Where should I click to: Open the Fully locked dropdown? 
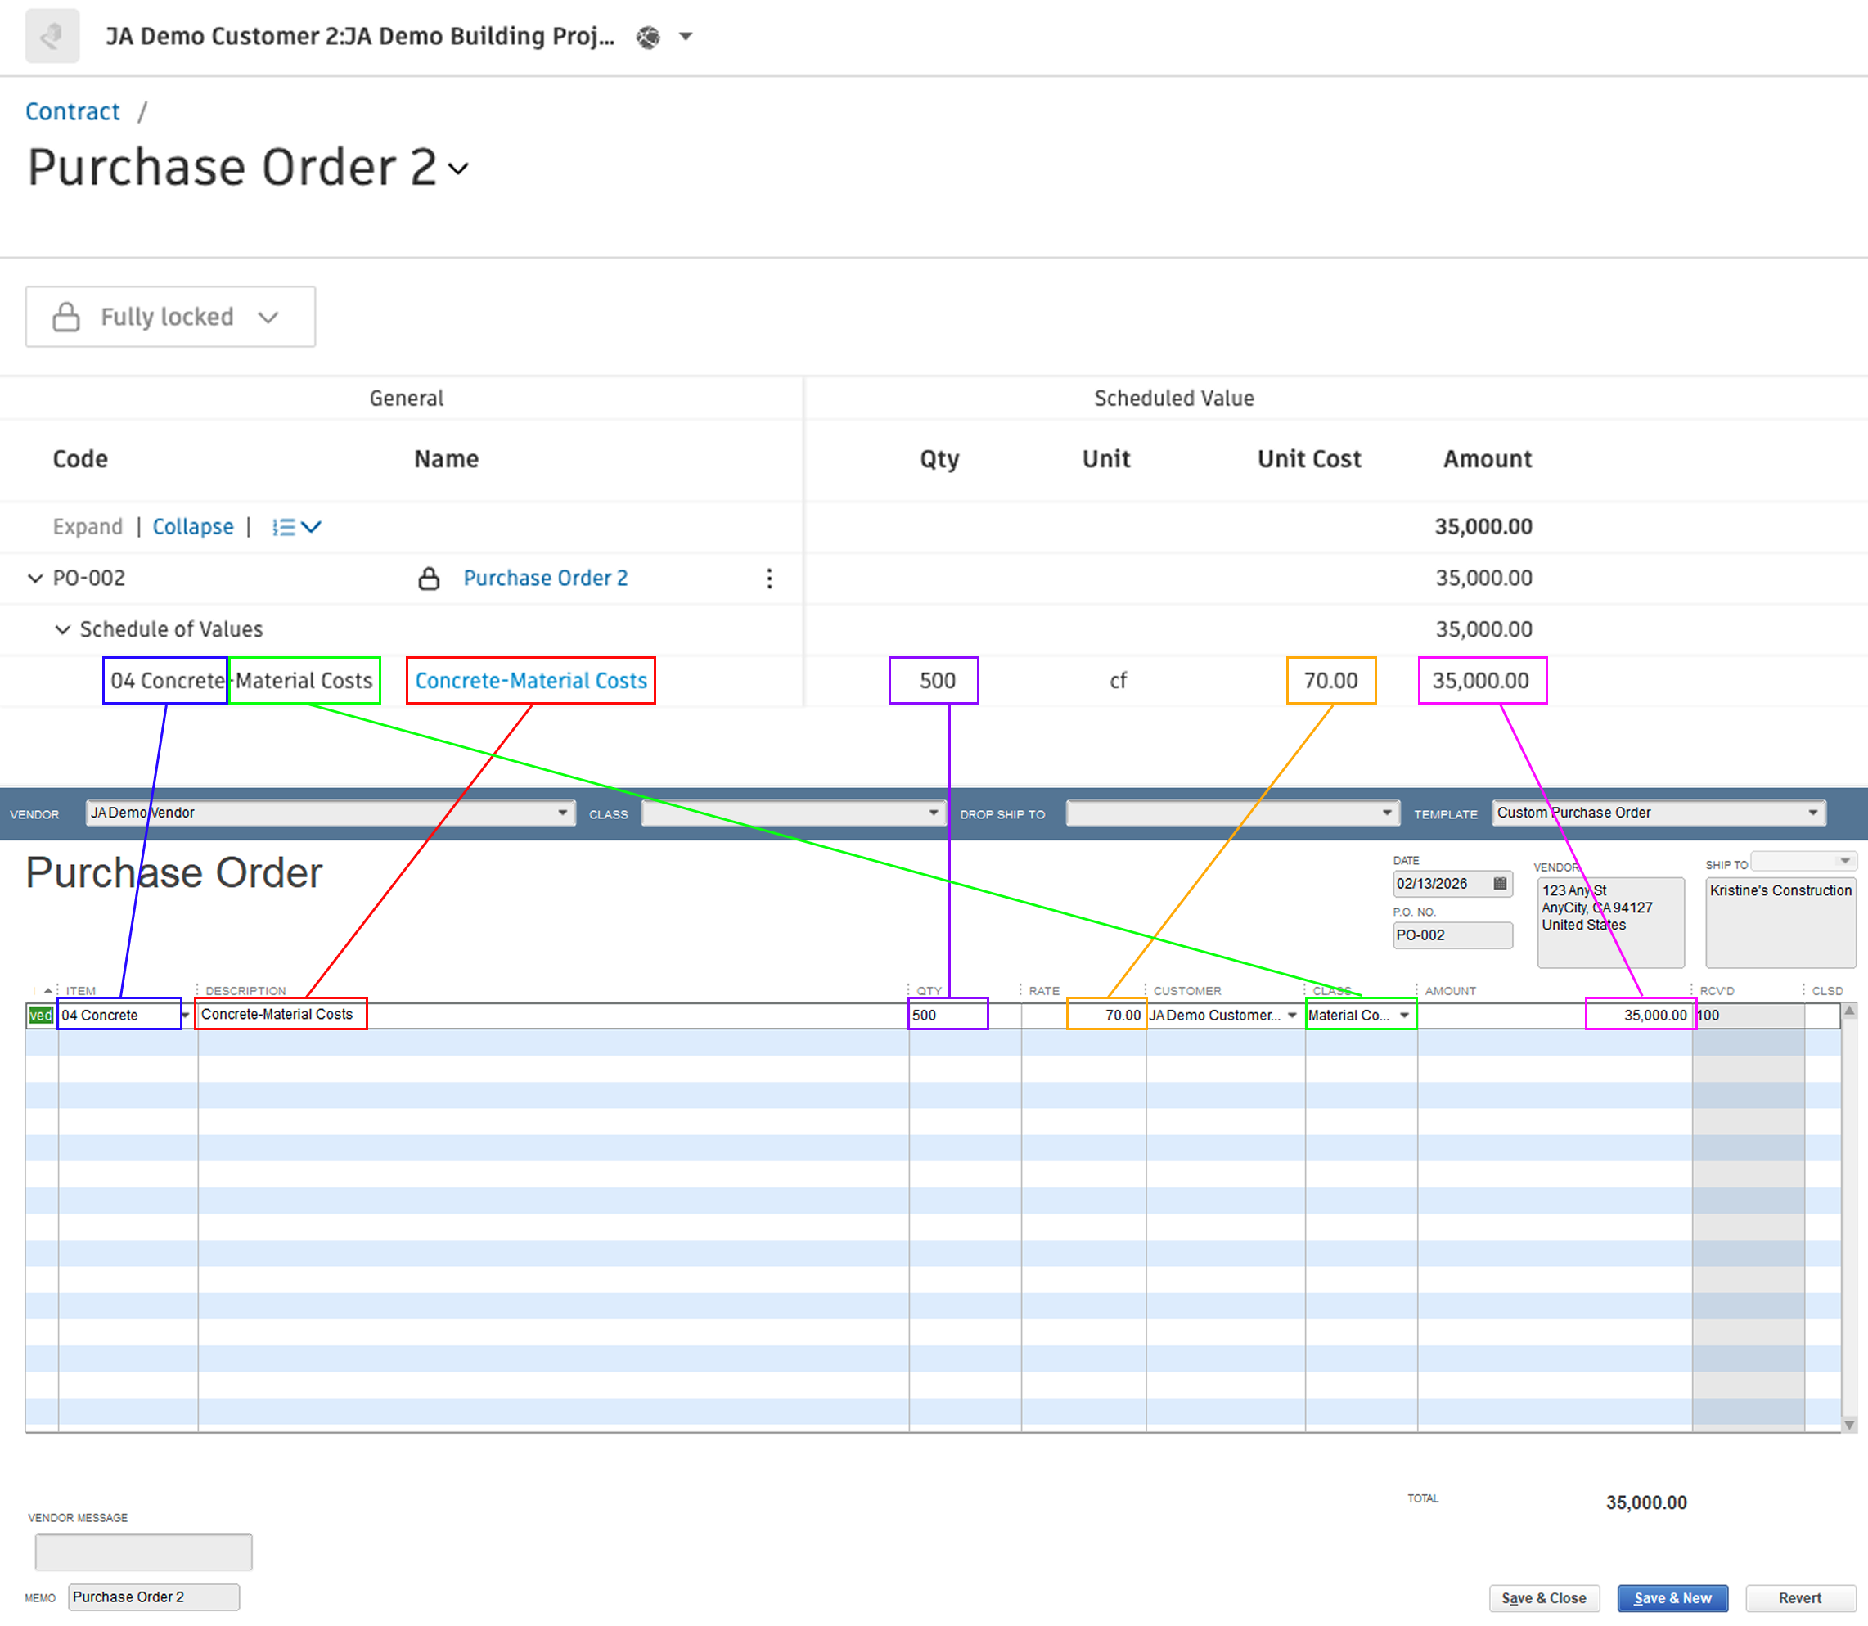pyautogui.click(x=268, y=317)
